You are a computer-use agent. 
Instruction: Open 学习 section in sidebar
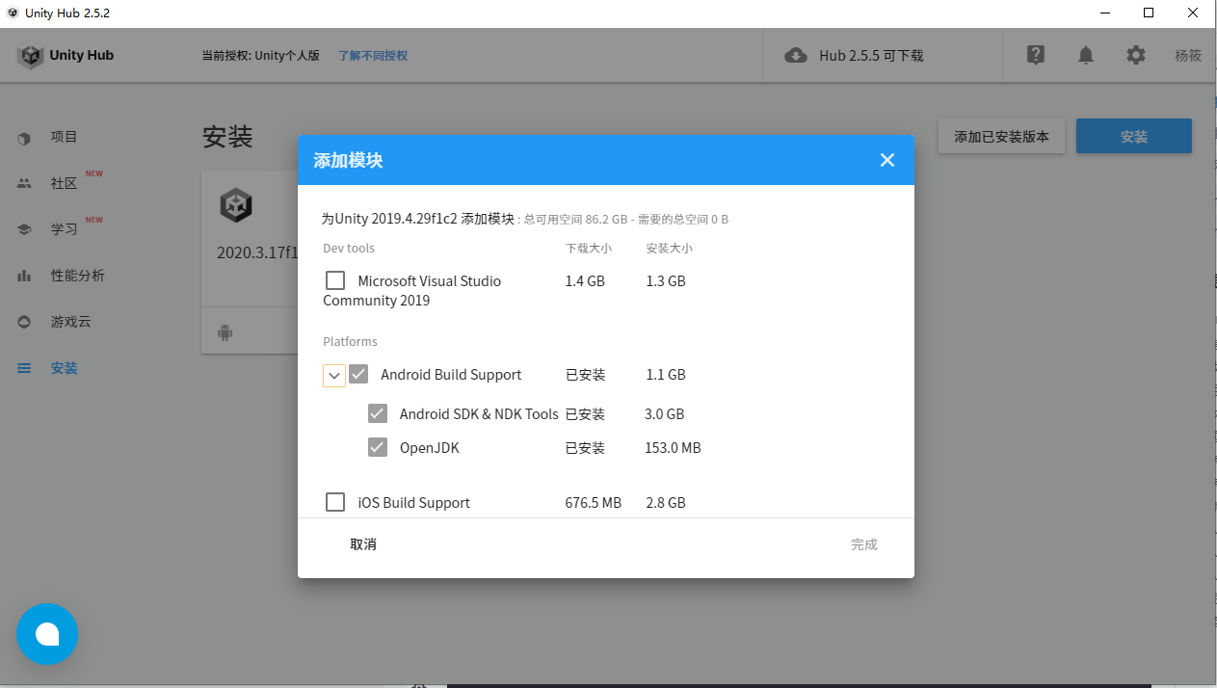(x=64, y=229)
